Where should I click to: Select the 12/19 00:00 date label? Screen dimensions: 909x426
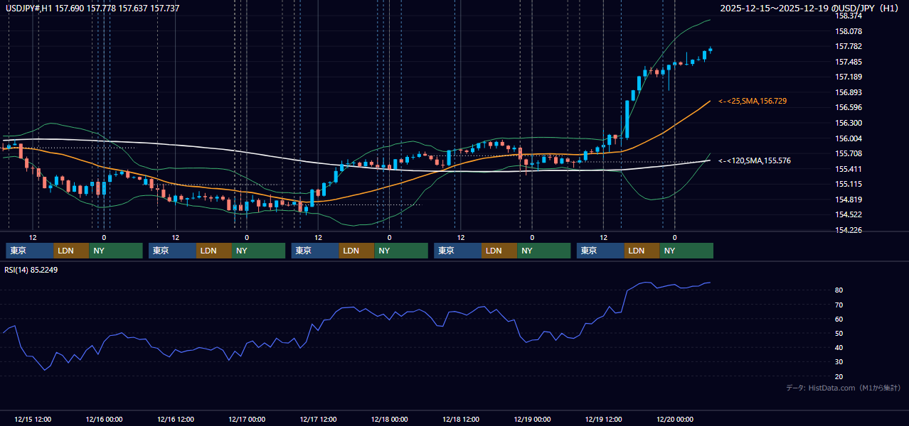[x=532, y=419]
